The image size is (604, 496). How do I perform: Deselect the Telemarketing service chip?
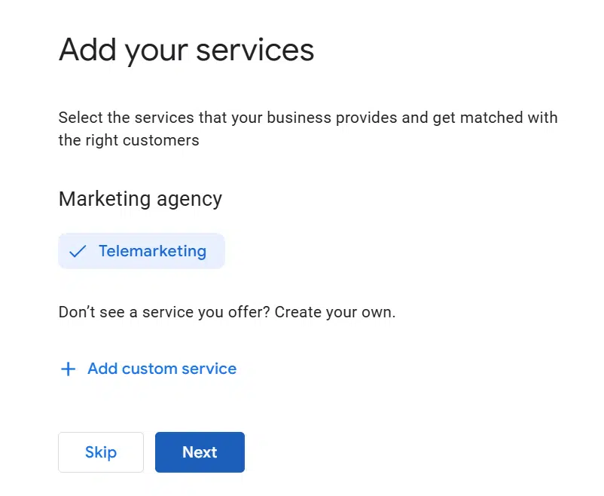pos(142,251)
